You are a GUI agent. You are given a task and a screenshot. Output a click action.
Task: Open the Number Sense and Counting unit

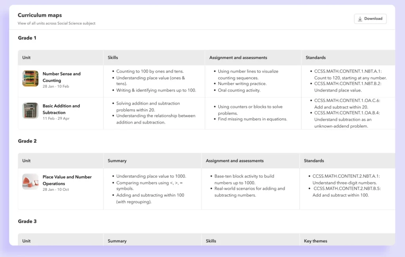(61, 77)
